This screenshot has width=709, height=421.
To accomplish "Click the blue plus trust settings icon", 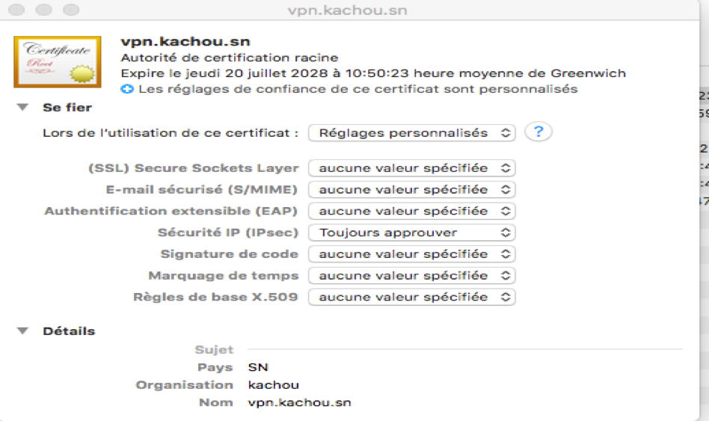I will (x=127, y=89).
